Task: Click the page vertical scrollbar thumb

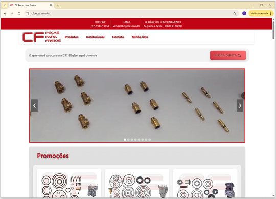Action: point(273,30)
